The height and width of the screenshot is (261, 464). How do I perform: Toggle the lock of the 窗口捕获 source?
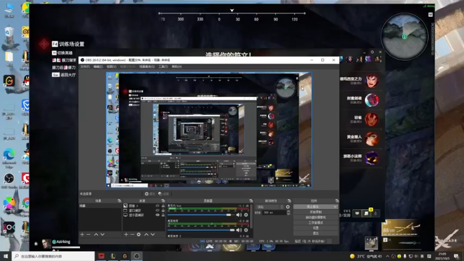point(163,211)
